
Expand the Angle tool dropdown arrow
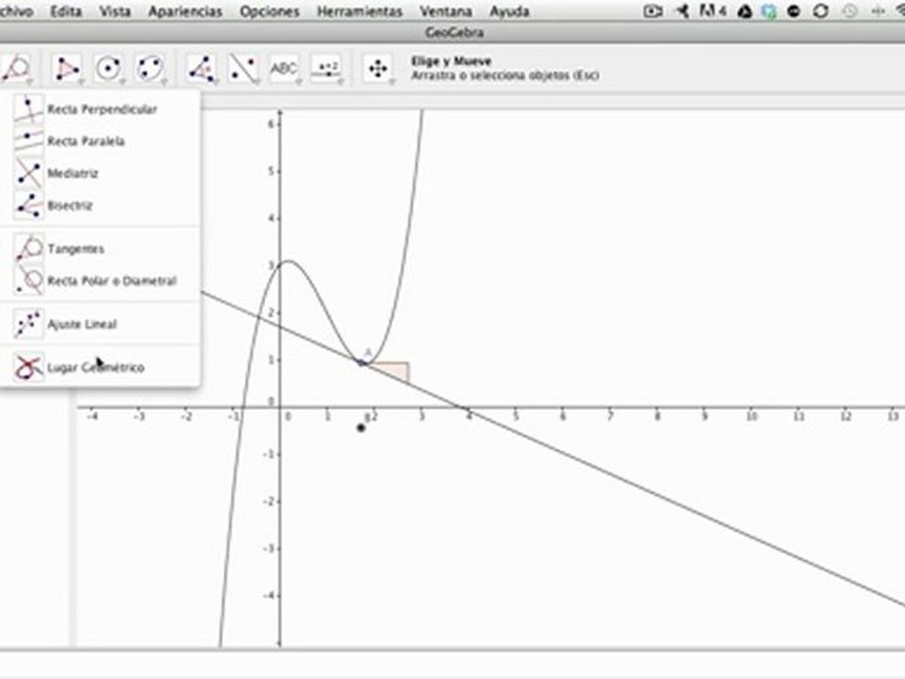[215, 83]
